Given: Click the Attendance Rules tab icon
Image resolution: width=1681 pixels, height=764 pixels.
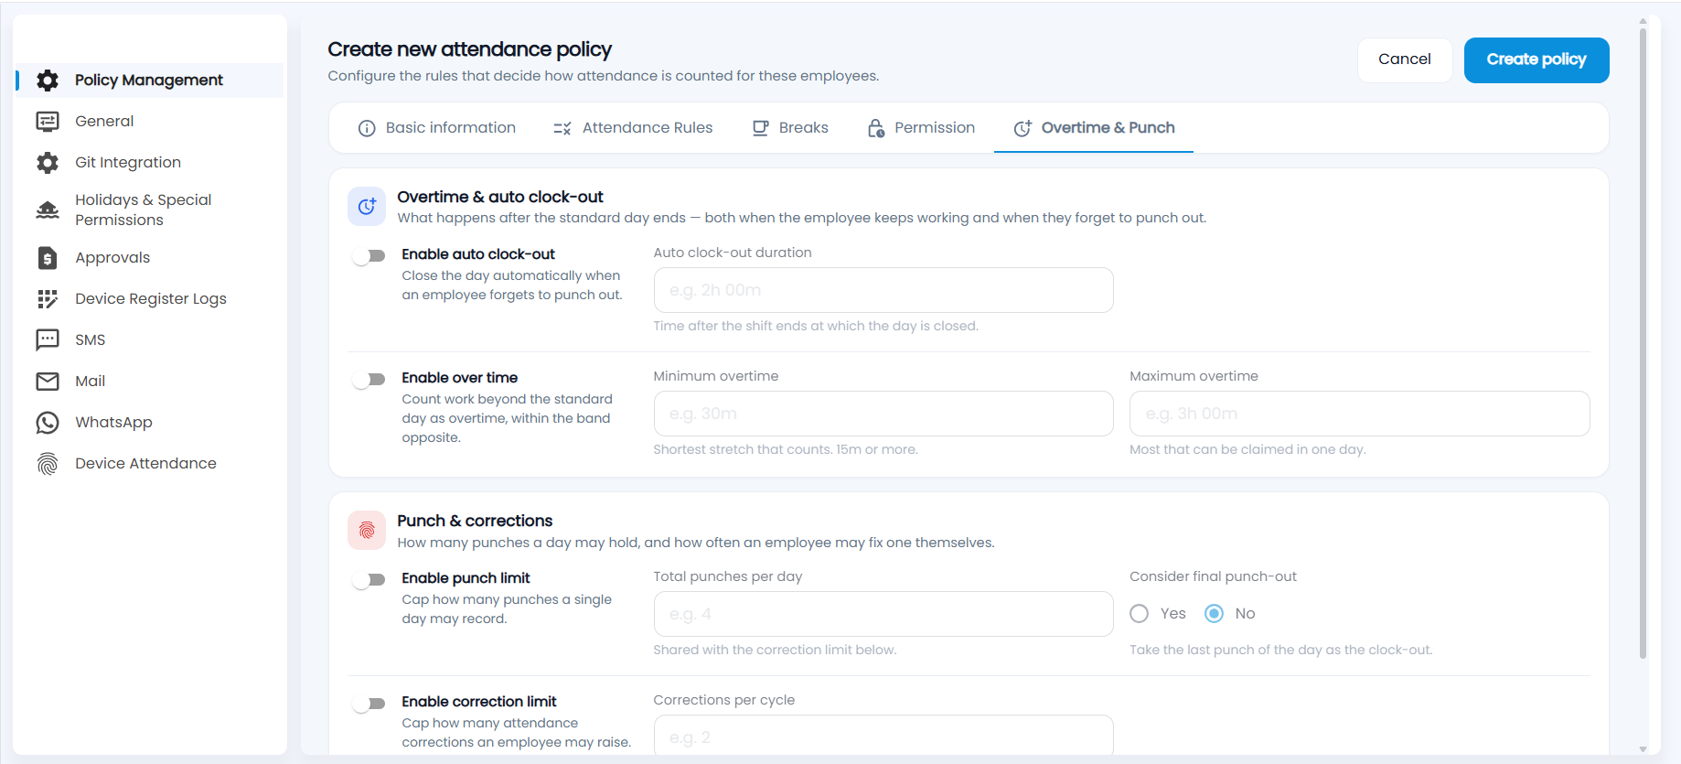Looking at the screenshot, I should 562,128.
